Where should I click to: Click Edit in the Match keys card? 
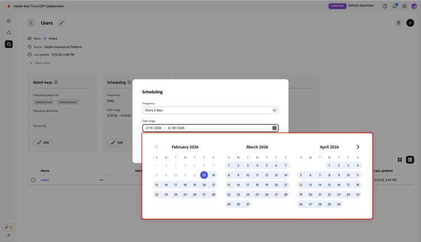coord(43,143)
